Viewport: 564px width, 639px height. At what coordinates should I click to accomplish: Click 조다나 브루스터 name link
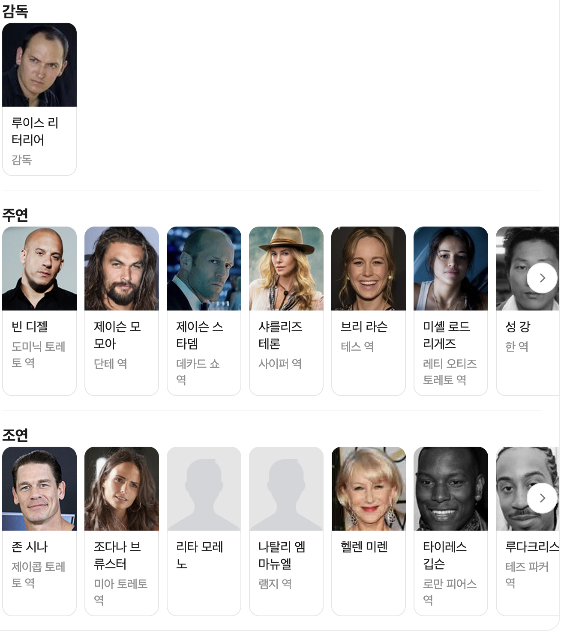tap(117, 555)
